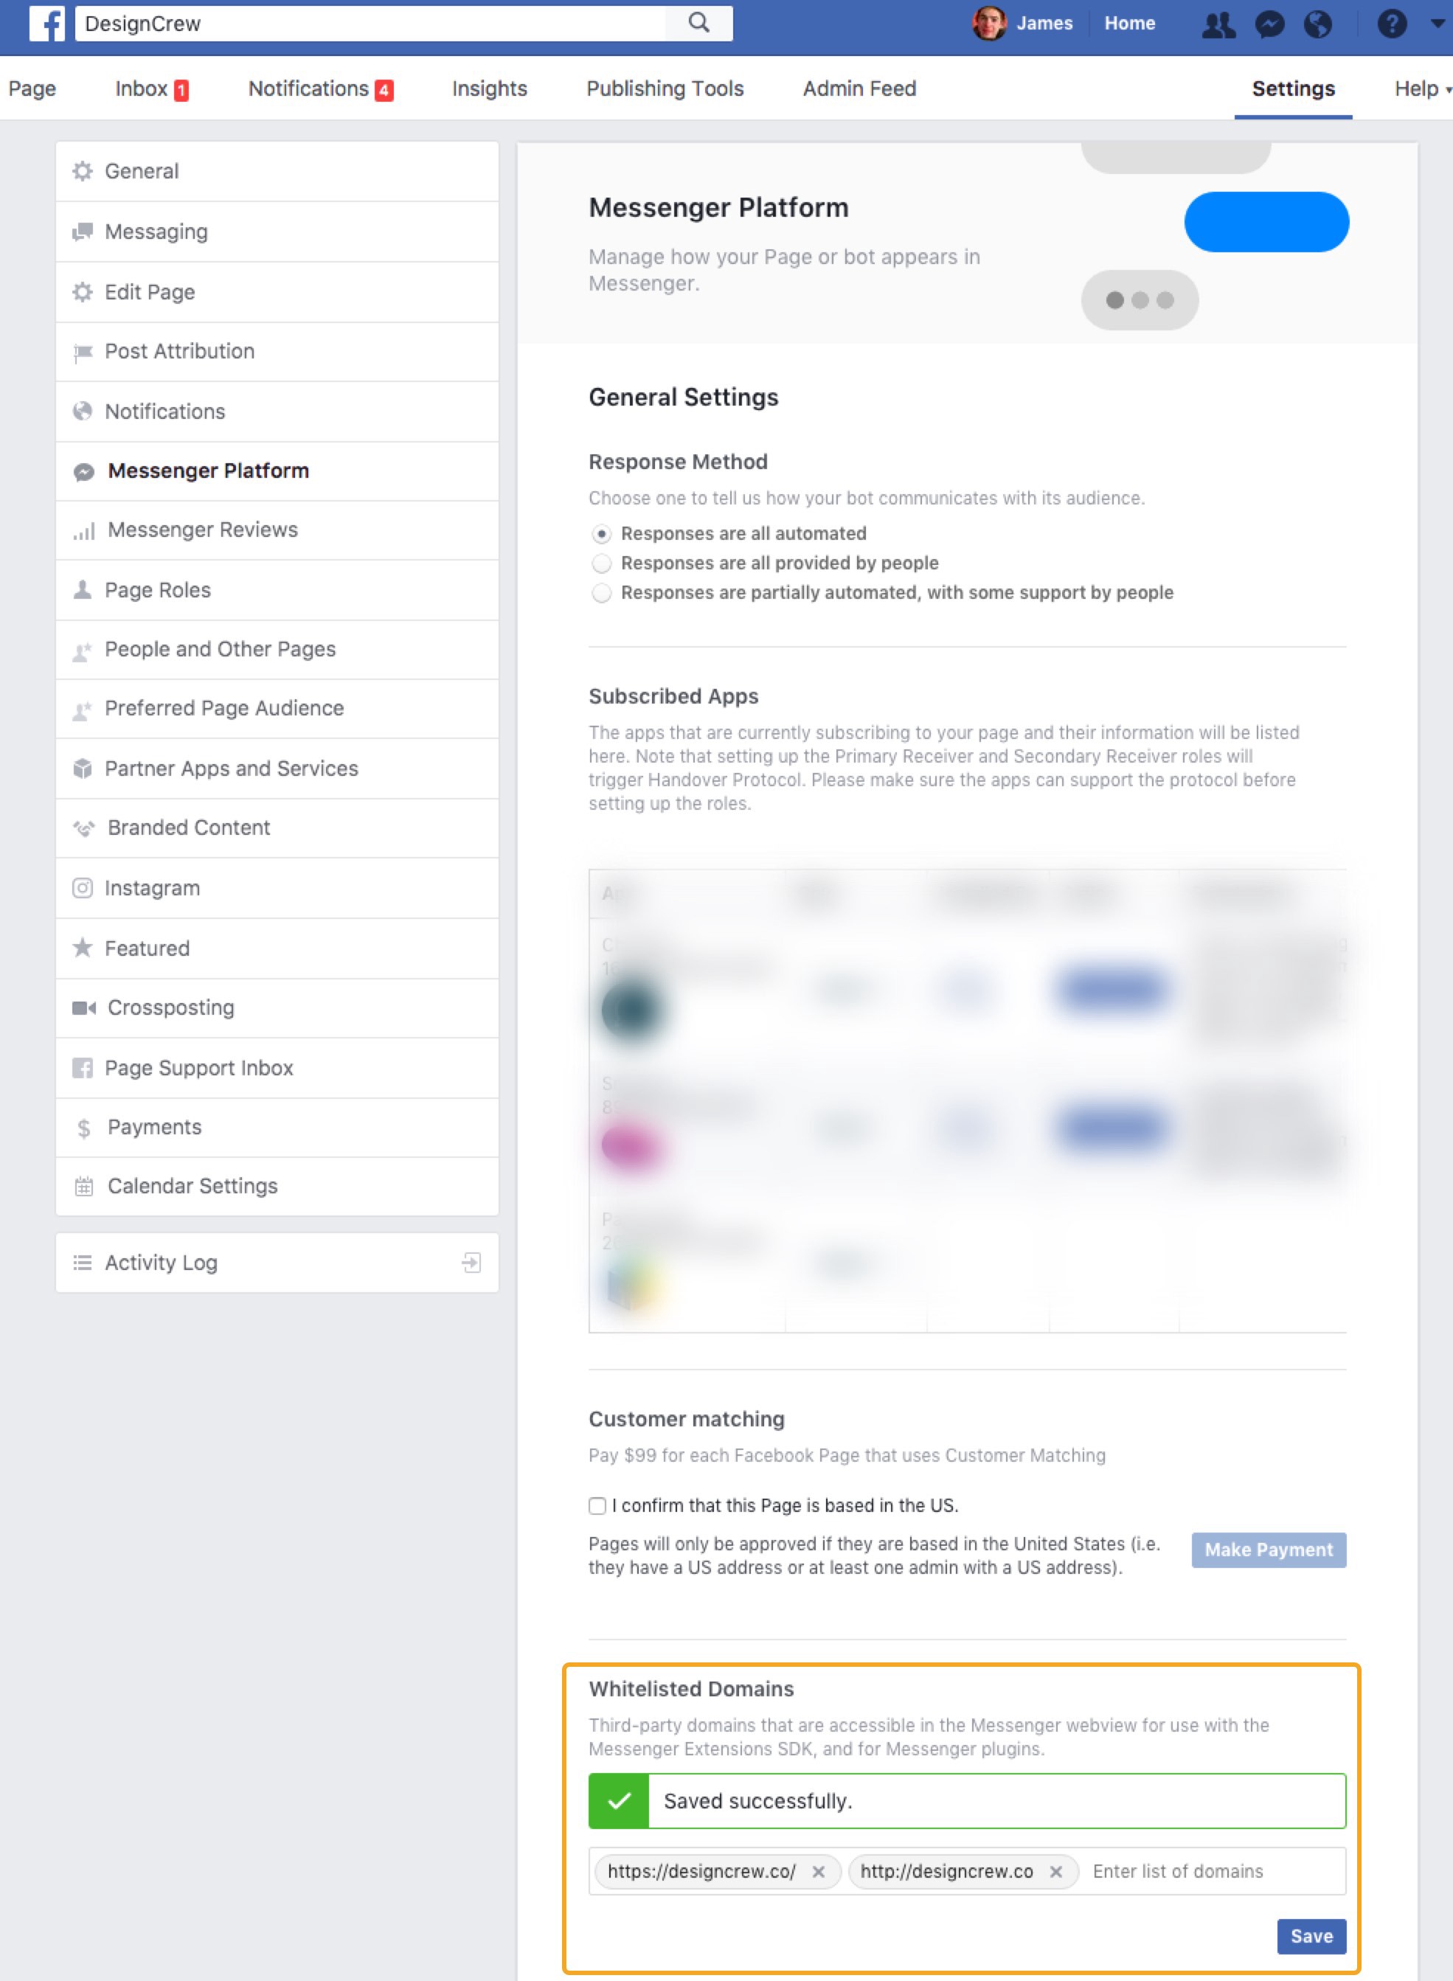Open the Insights tab
Screen dimensions: 1453x1981
point(488,88)
